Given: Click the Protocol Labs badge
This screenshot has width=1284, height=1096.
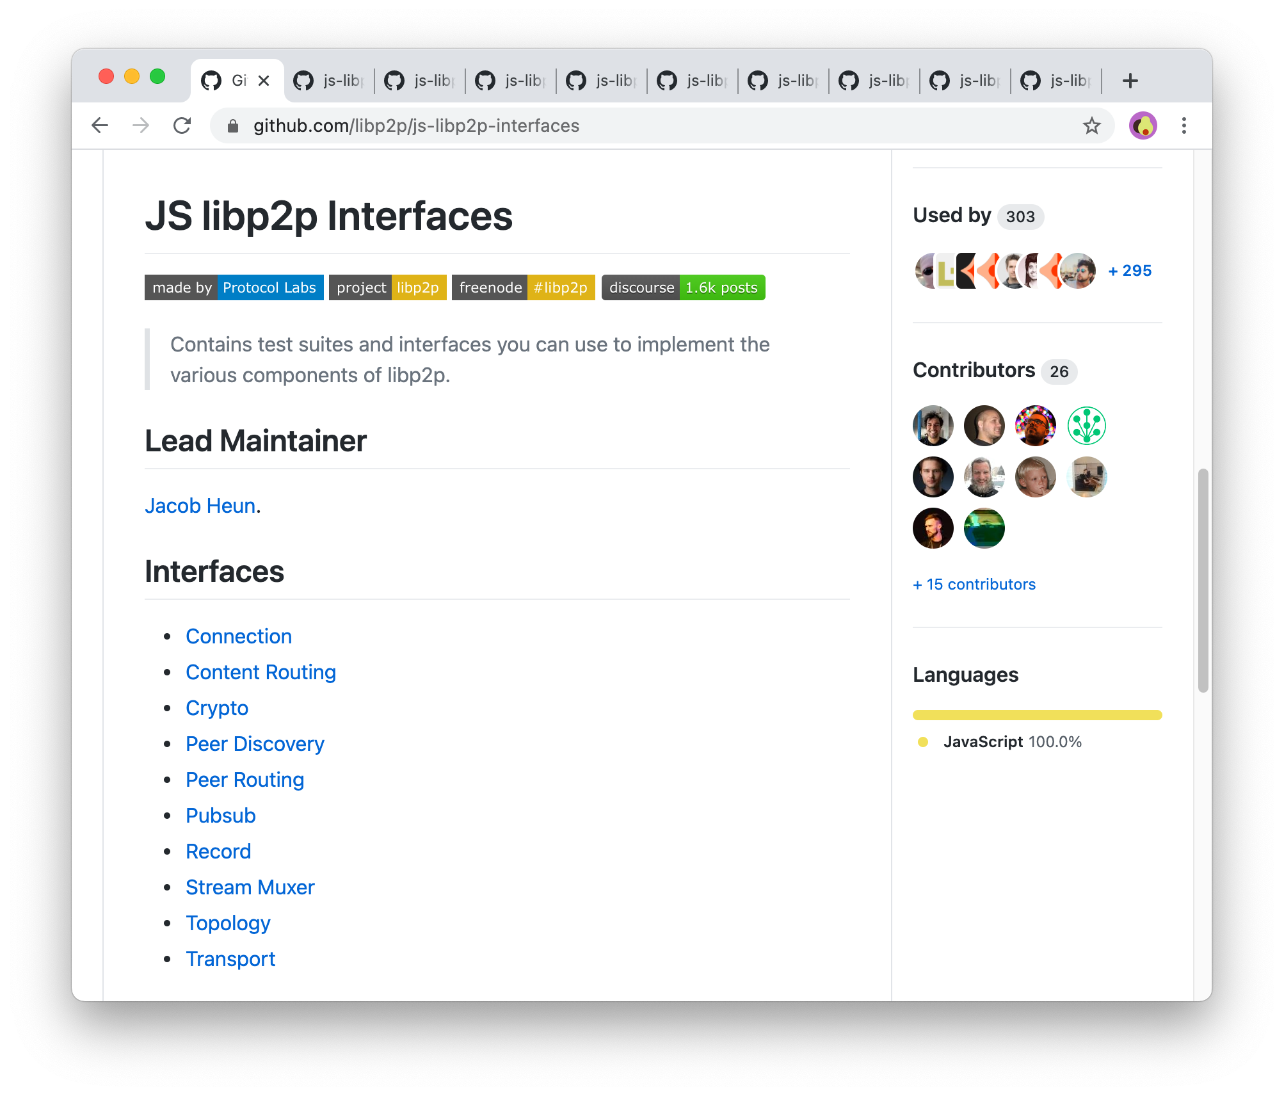Looking at the screenshot, I should coord(269,287).
